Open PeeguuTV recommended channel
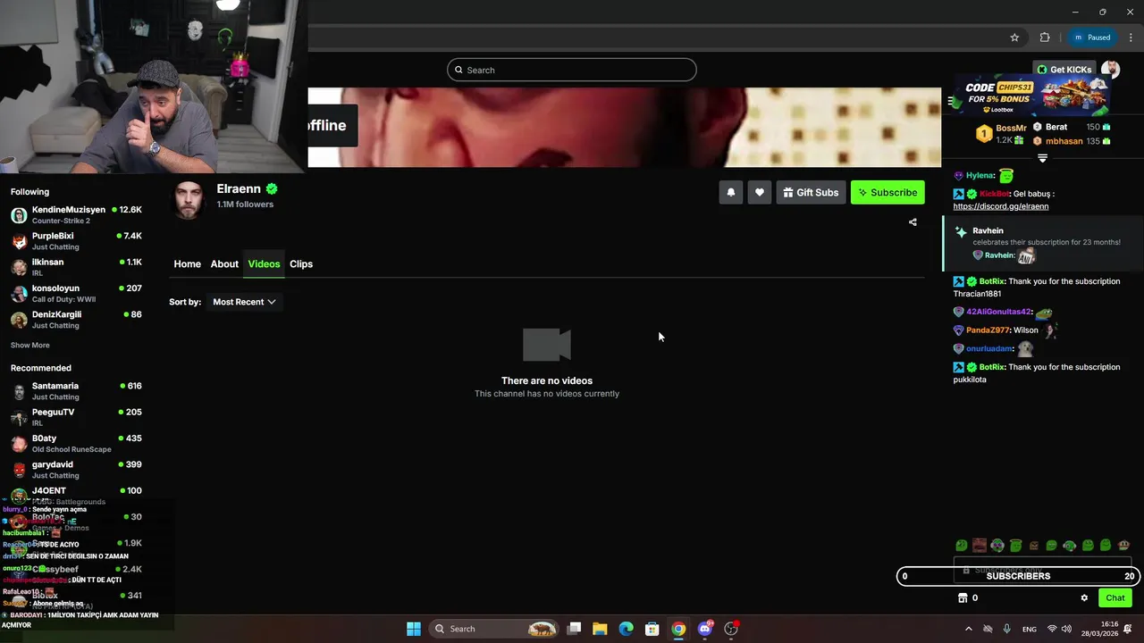The width and height of the screenshot is (1144, 643). click(76, 417)
